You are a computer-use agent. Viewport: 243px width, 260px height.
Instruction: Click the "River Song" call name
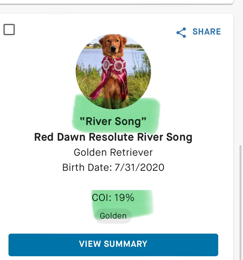[x=113, y=122]
